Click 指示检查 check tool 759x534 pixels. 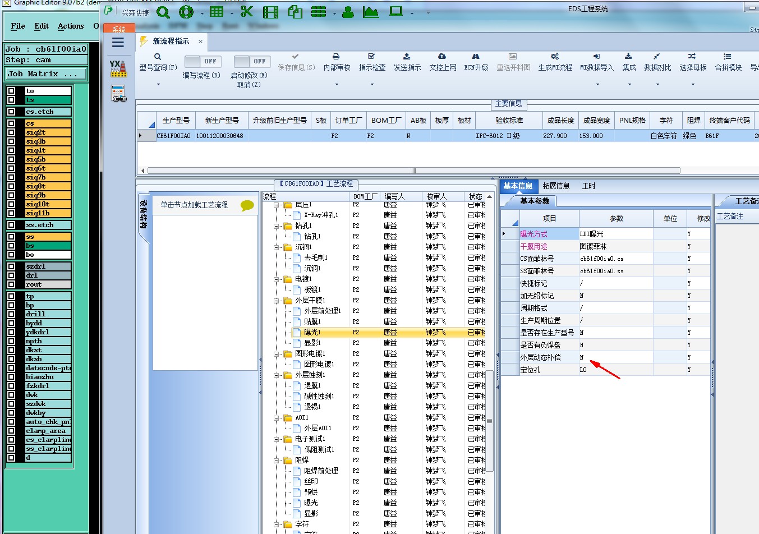[x=372, y=62]
